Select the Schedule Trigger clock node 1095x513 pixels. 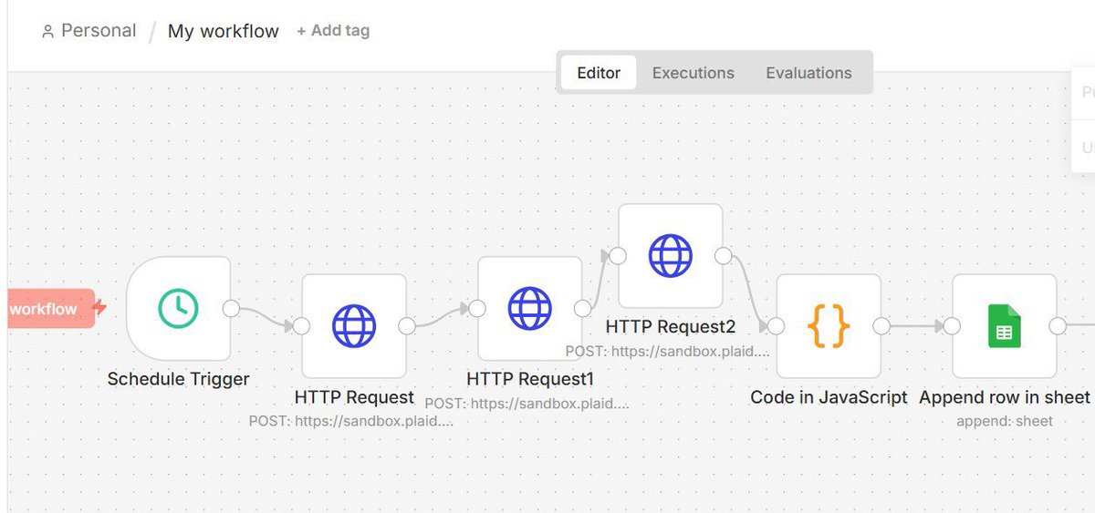pos(178,308)
